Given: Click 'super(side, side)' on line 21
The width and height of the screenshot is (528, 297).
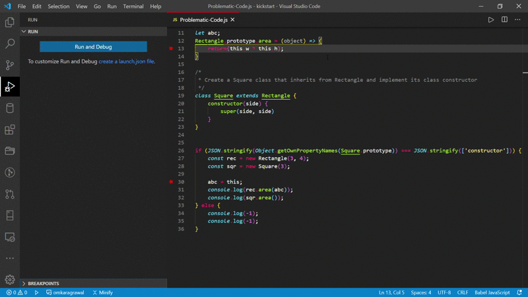Looking at the screenshot, I should tap(247, 112).
